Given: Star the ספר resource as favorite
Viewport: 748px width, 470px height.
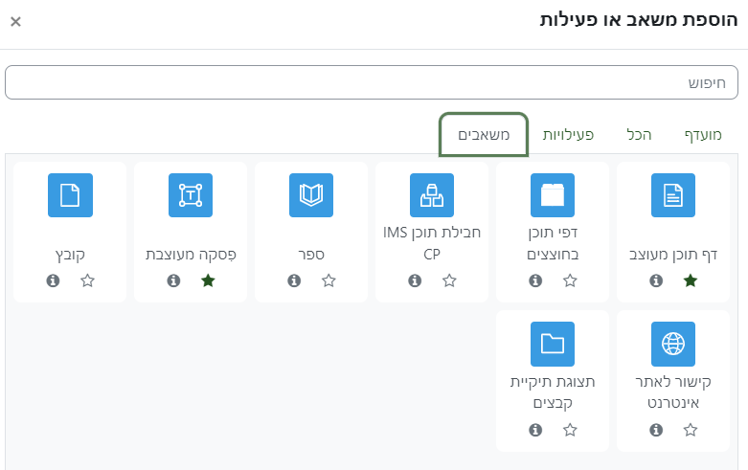Looking at the screenshot, I should coord(329,280).
